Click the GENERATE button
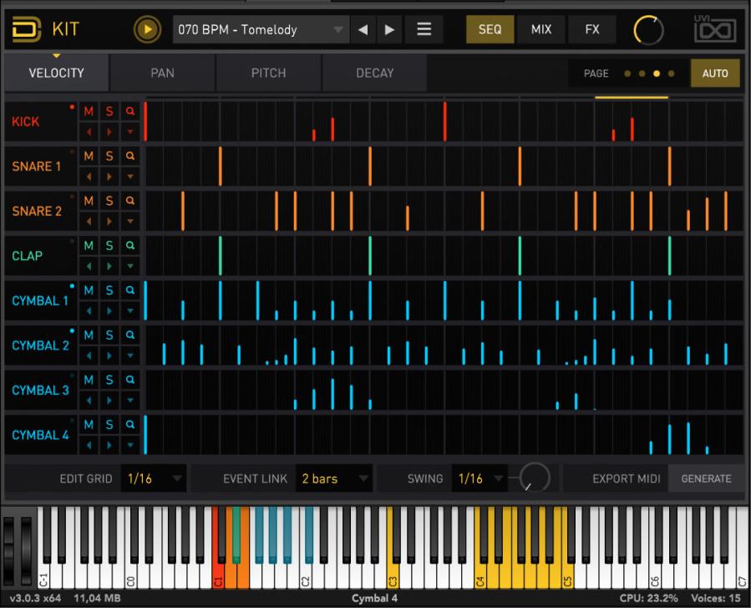 (x=706, y=479)
